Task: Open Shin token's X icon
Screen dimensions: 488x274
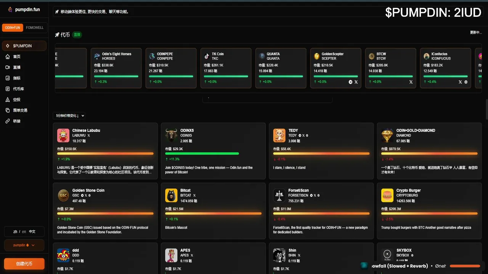Action: click(299, 255)
